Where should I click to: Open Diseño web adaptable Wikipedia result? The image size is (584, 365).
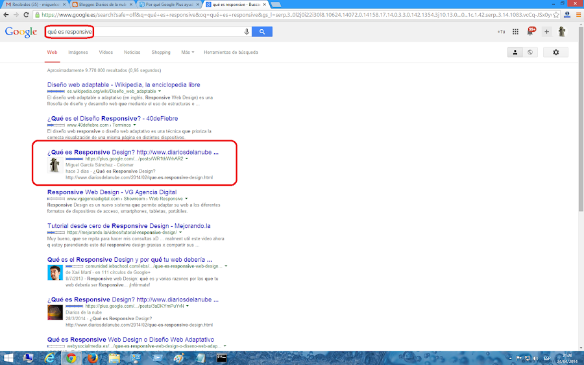124,84
